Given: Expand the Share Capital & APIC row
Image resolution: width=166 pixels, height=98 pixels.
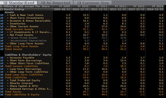Looking at the screenshot, I should click(8, 86).
